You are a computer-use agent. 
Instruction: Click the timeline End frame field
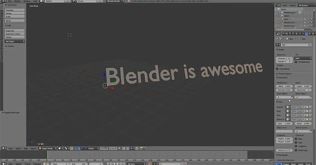click(79, 164)
